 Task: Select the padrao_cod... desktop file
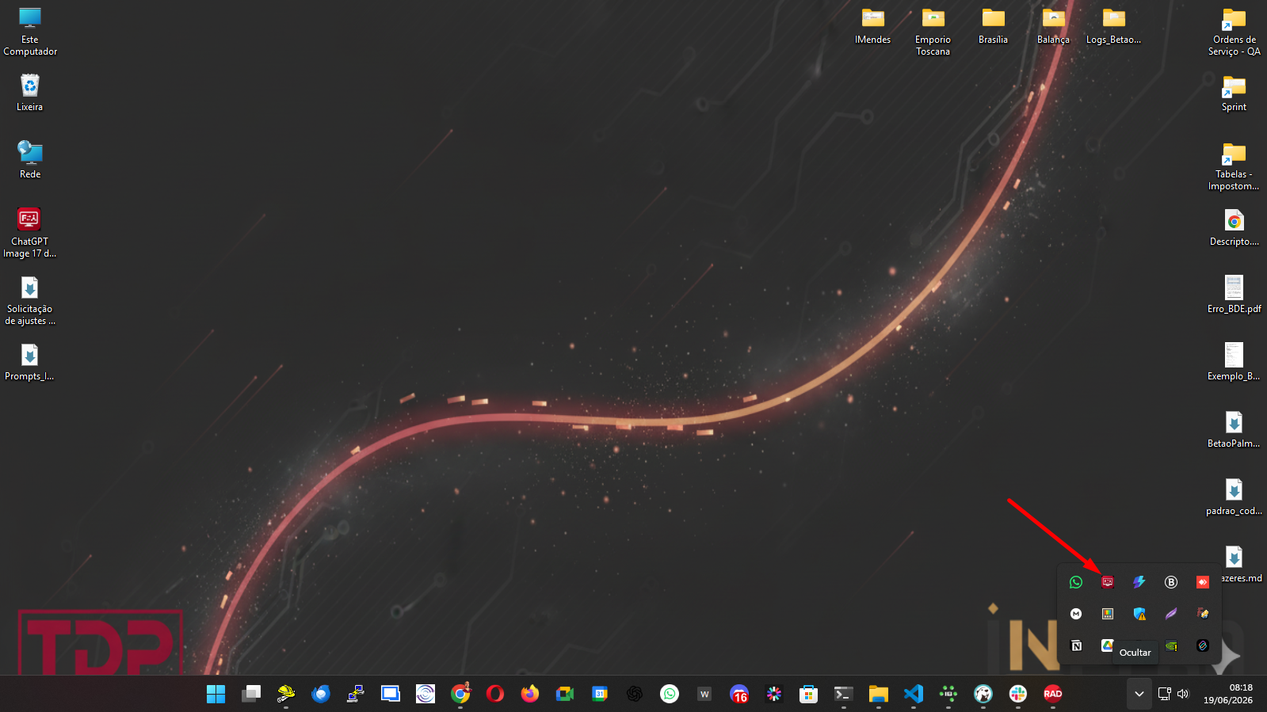pyautogui.click(x=1234, y=497)
